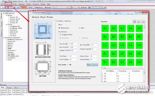
Task: Open the vertical Schematics side tab
Action: pyautogui.click(x=1, y=33)
